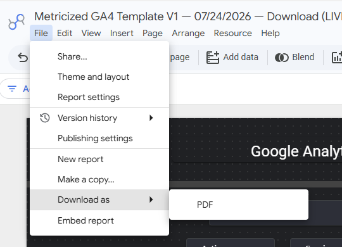The width and height of the screenshot is (342, 247).
Task: Click the Looker Studio logo icon
Action: click(16, 22)
